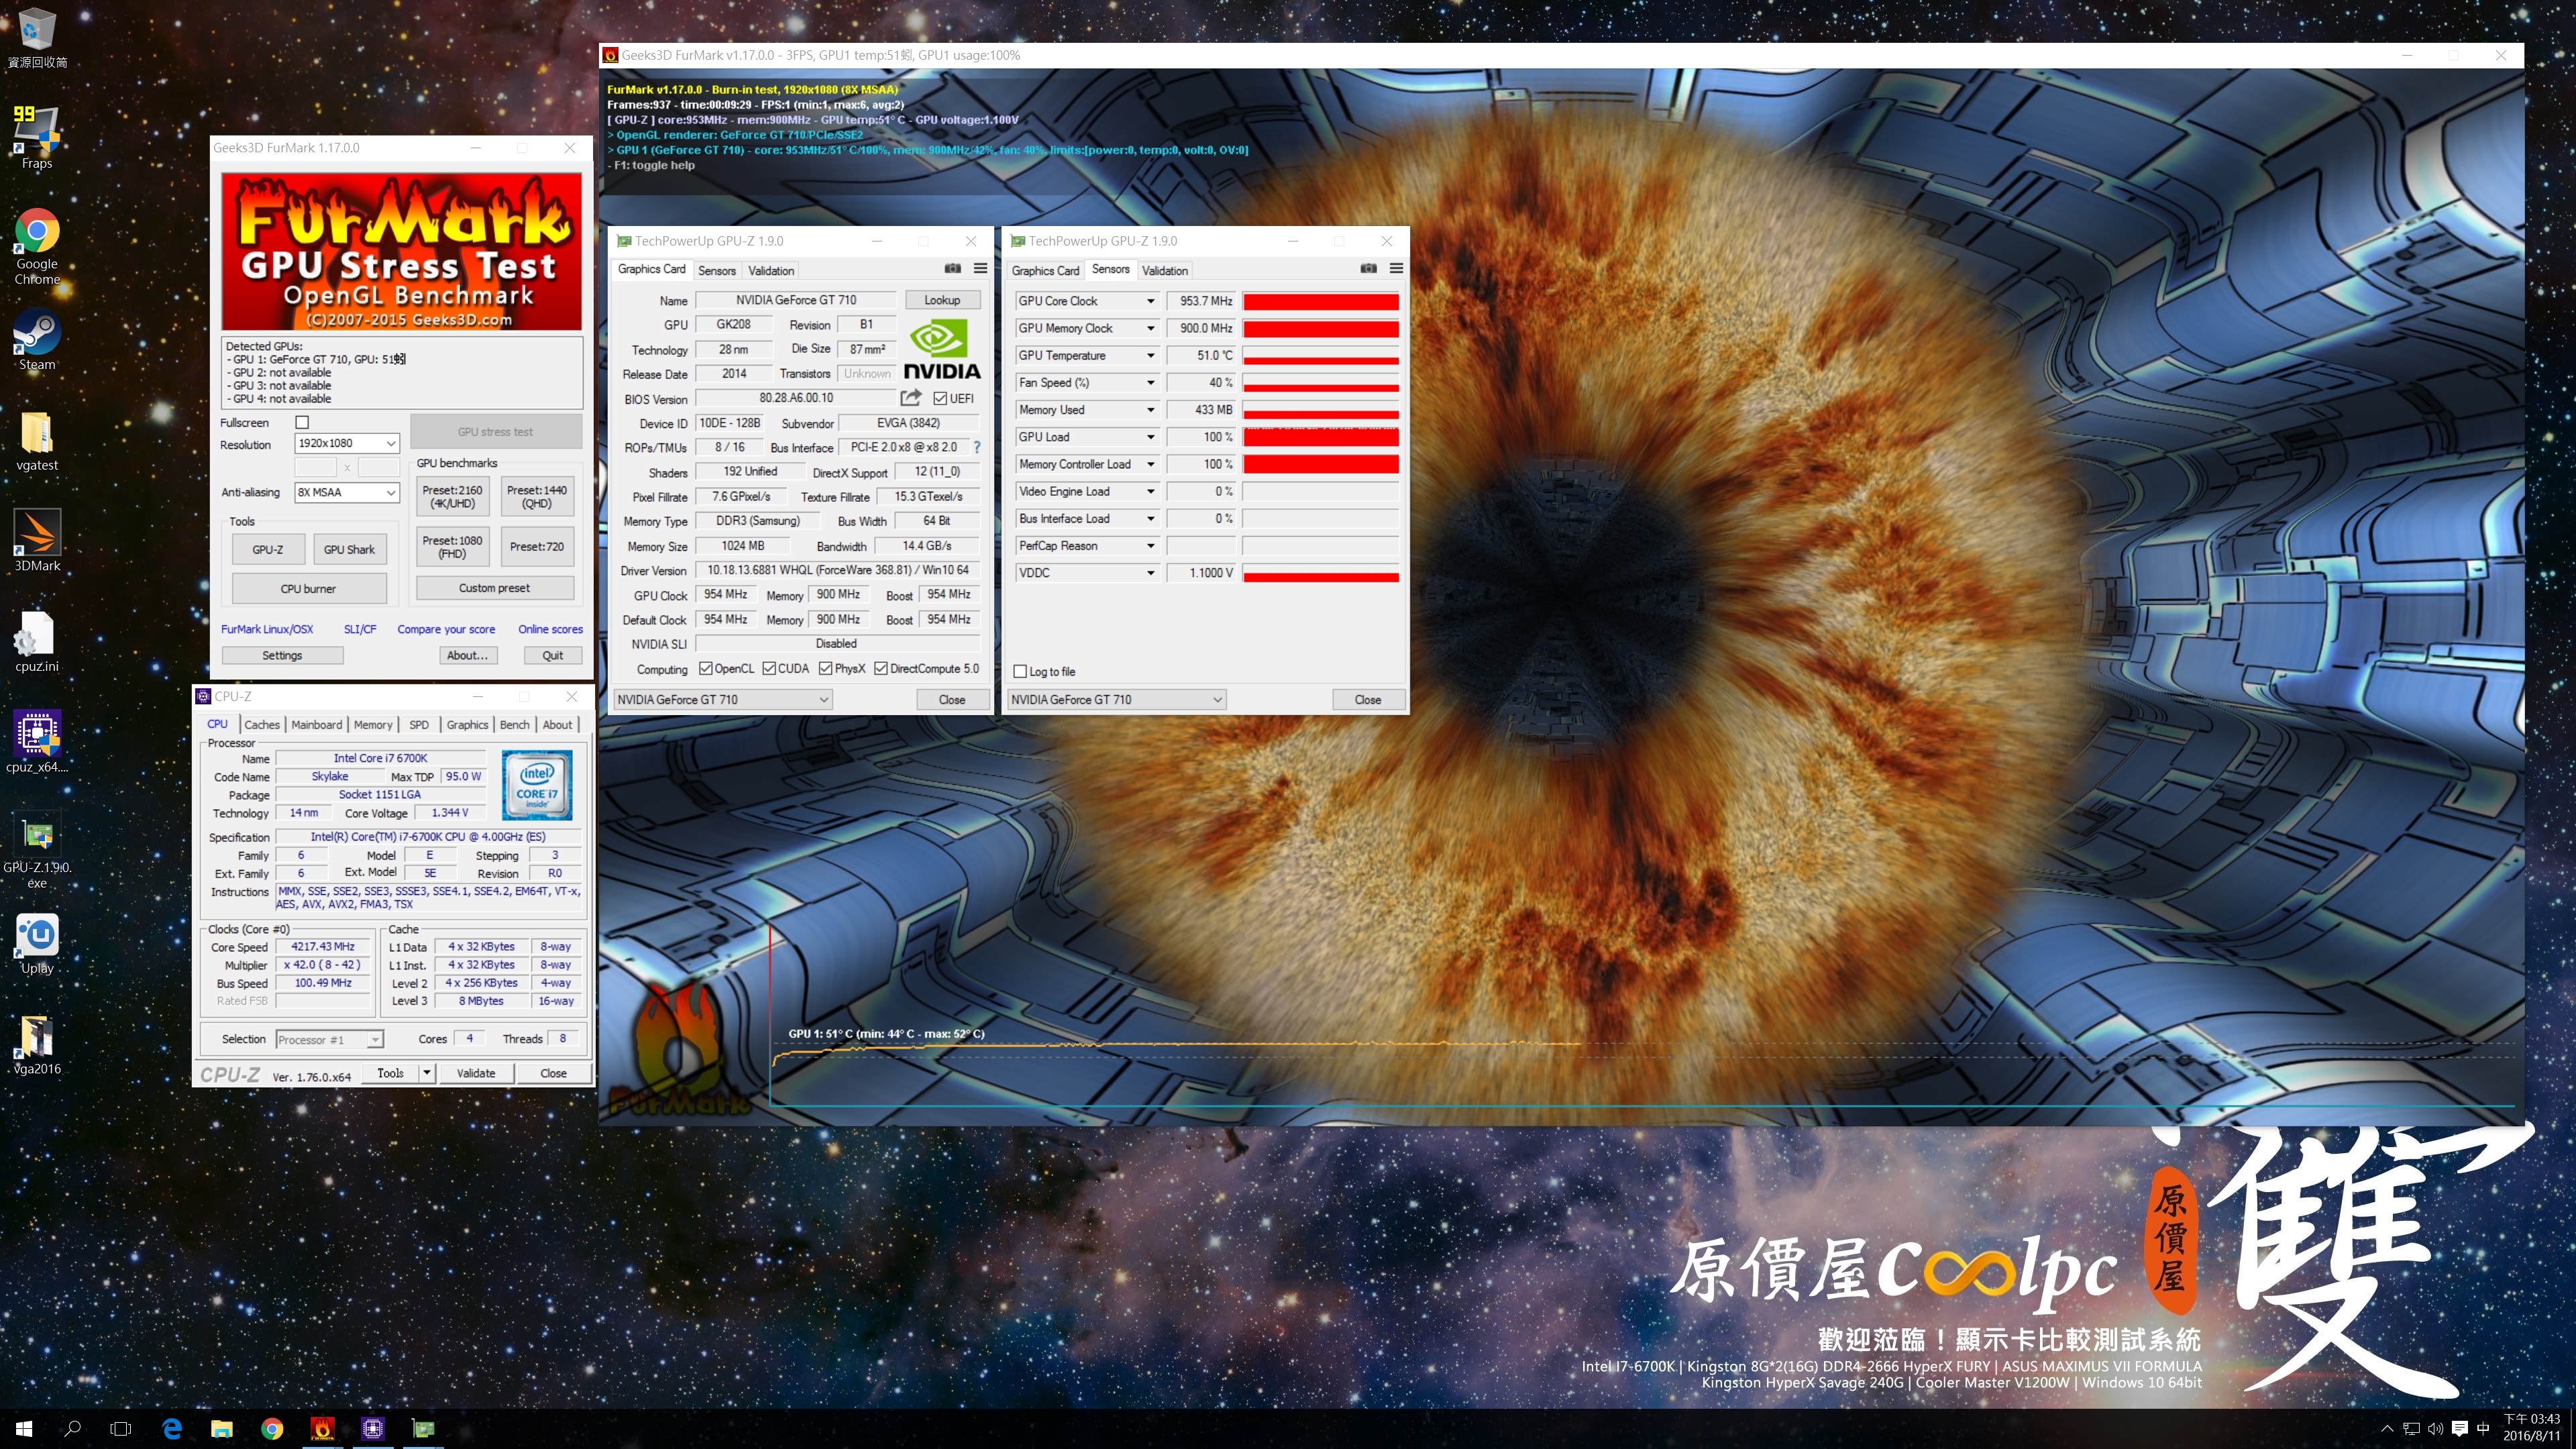Click the BIOS share/export icon in GPU-Z
Screen dimensions: 2576x1449
[910, 398]
